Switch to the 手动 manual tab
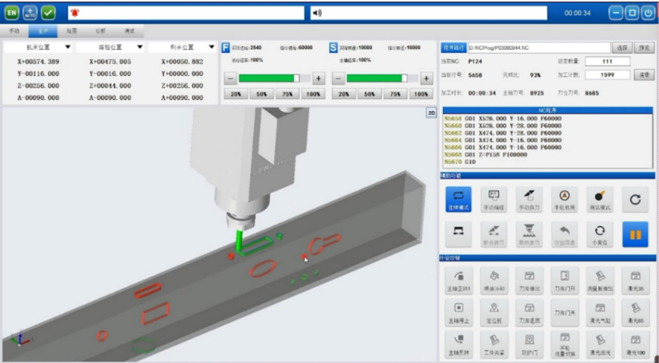 [x=14, y=31]
